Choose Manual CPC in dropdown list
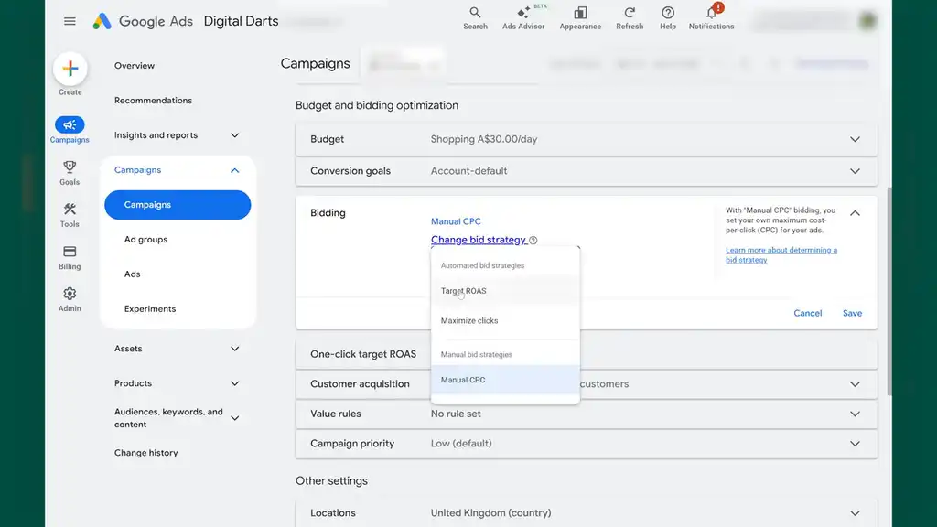This screenshot has height=527, width=937. click(x=505, y=380)
